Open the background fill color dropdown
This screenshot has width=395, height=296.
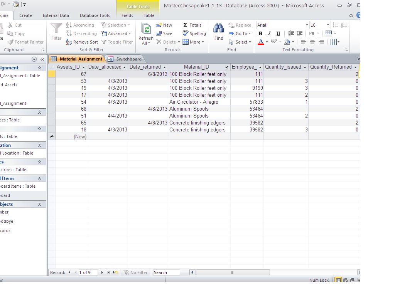tap(293, 42)
